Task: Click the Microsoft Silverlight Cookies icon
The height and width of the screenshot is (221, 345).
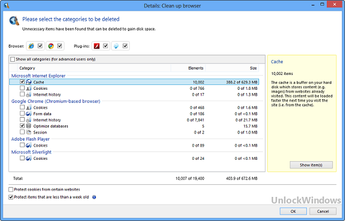Action: tap(28, 159)
